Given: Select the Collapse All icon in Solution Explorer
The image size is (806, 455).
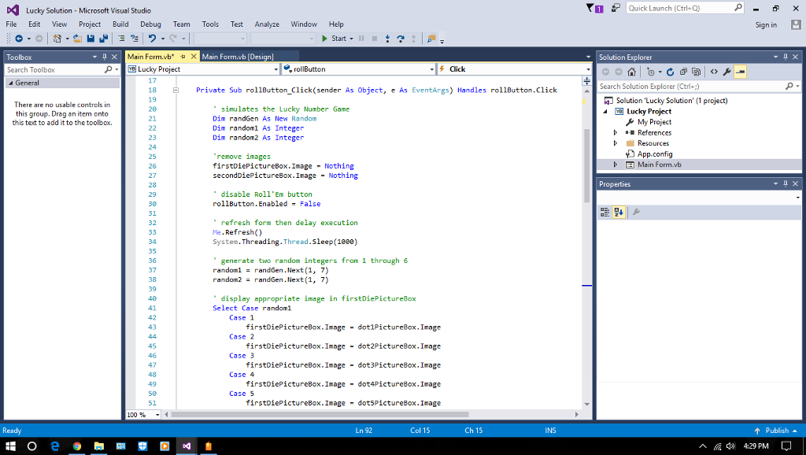Looking at the screenshot, I should [x=683, y=71].
